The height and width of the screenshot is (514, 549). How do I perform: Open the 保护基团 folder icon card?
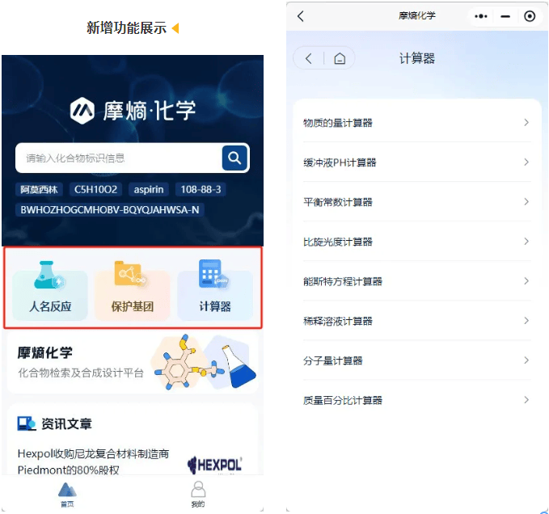132,290
